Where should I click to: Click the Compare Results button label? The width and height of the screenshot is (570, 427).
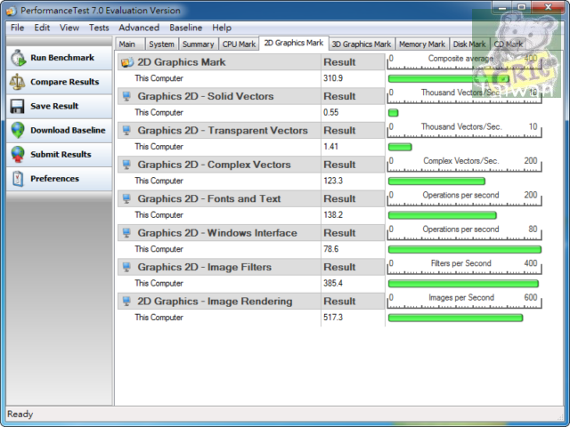(65, 82)
